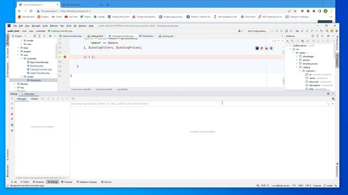
Task: Open CatalogController.php in project tree
Action: click(41, 69)
